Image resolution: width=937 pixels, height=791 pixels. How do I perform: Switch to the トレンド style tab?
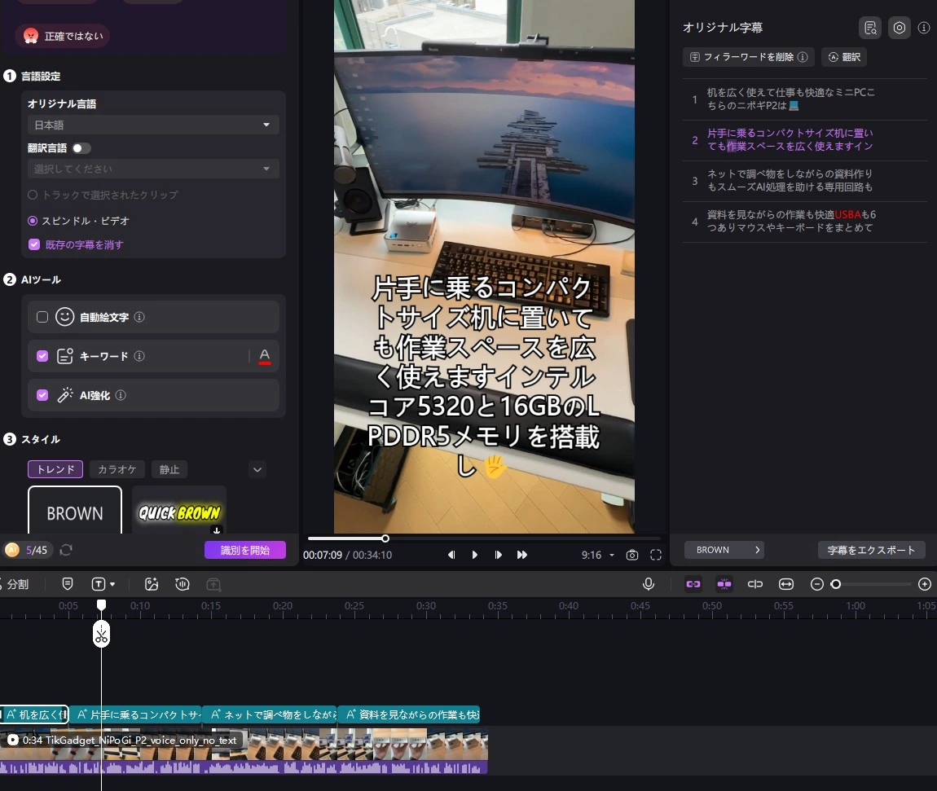click(x=55, y=469)
